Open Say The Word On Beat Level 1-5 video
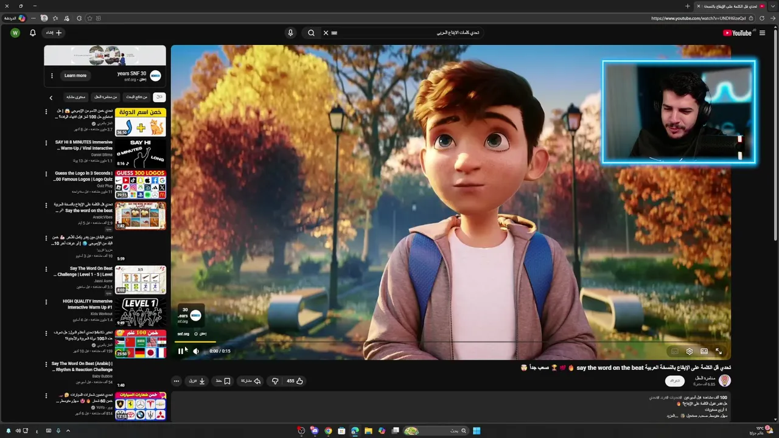779x438 pixels. pos(141,279)
